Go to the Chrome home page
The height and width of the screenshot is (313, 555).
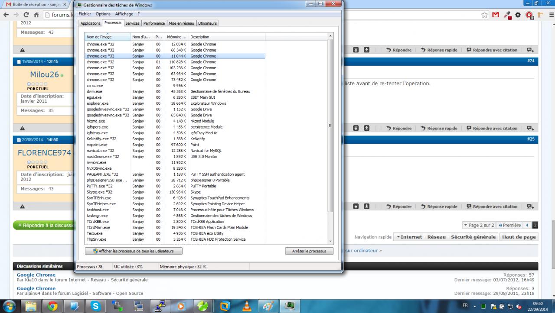point(37,15)
